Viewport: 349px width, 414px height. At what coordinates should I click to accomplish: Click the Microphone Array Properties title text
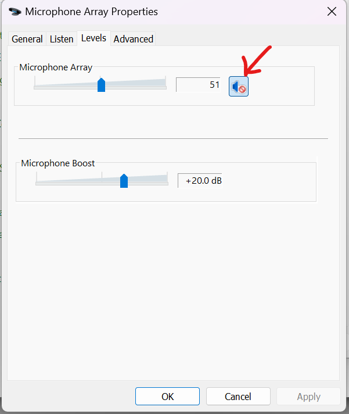(x=91, y=12)
